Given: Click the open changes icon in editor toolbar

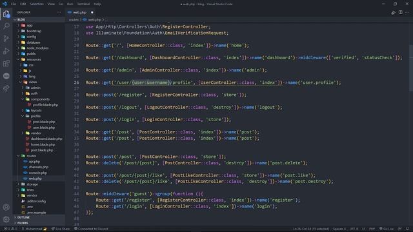Looking at the screenshot, I should (393, 12).
